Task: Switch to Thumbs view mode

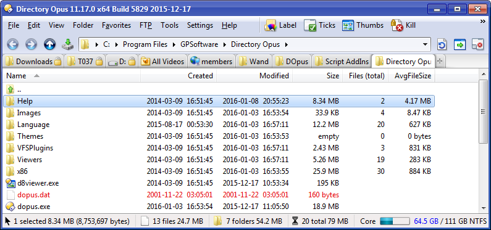Action: 363,25
